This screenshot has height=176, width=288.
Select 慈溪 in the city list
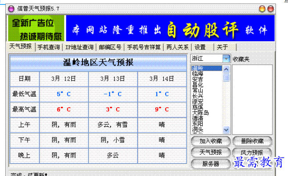207,107
